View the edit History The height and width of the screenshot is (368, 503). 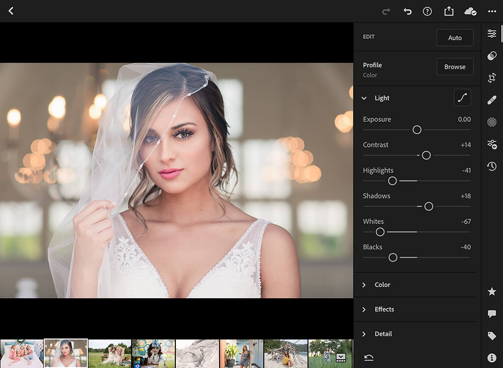[492, 166]
